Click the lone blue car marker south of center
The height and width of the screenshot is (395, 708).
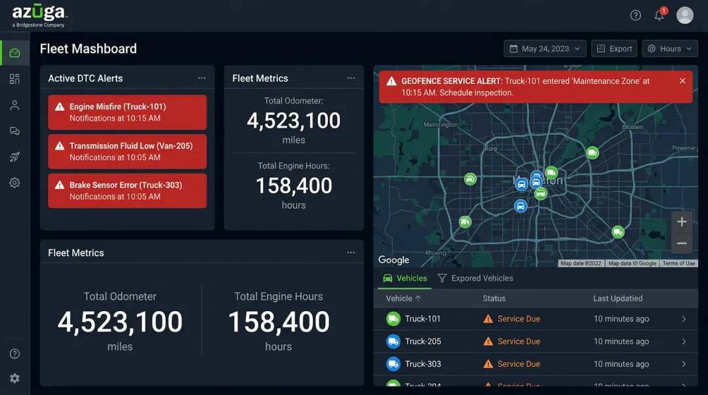pyautogui.click(x=521, y=206)
